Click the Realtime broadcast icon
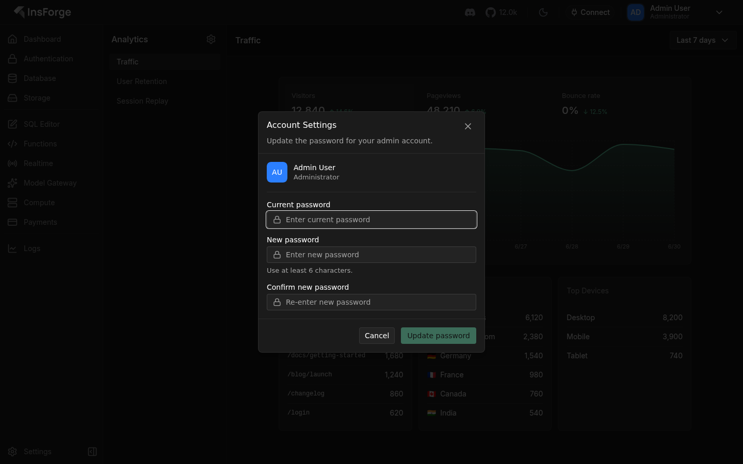The image size is (743, 464). pos(12,163)
